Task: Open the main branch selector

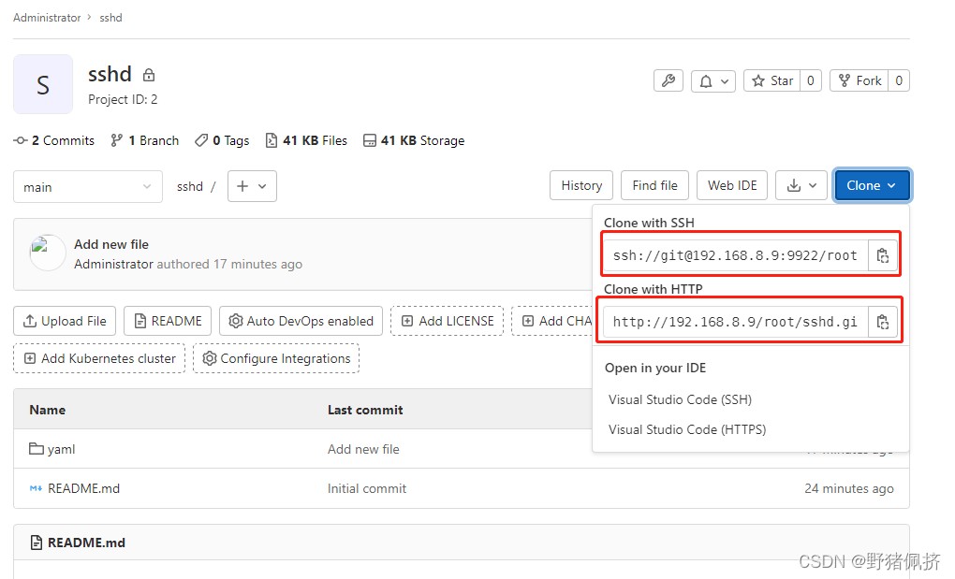Action: click(88, 187)
